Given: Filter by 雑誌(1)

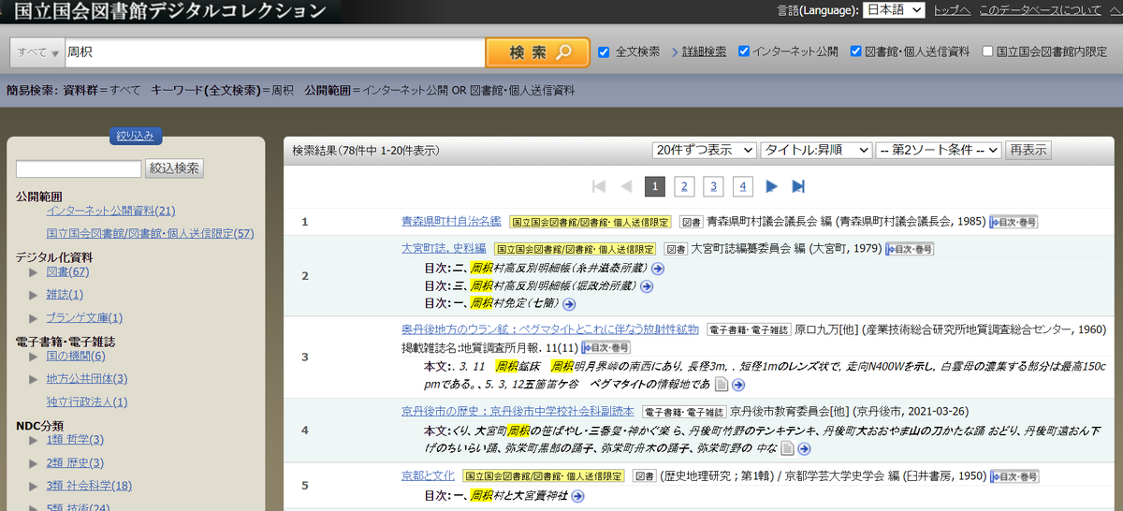Looking at the screenshot, I should point(65,295).
